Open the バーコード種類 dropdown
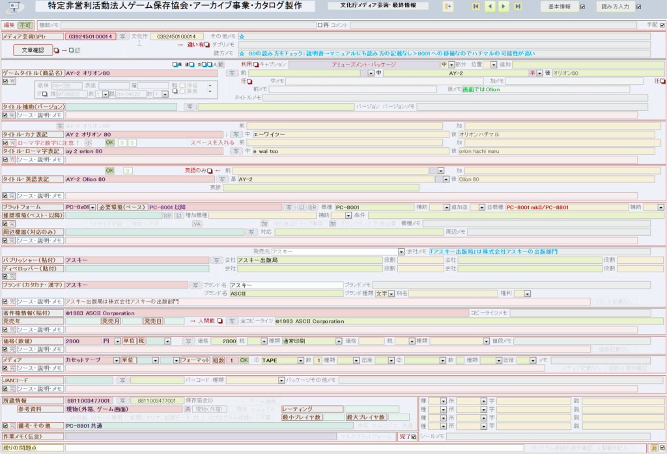 (281, 380)
